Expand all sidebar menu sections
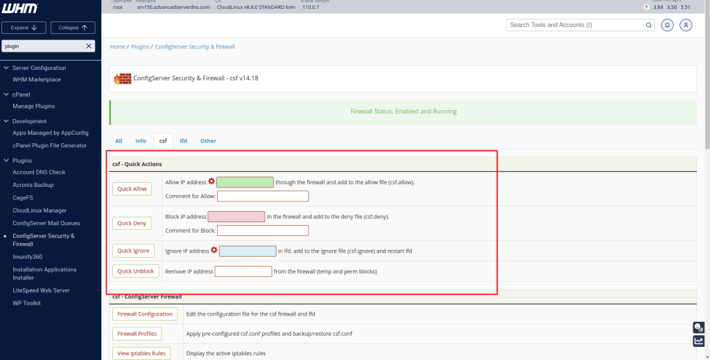Image resolution: width=710 pixels, height=360 pixels. [x=24, y=28]
